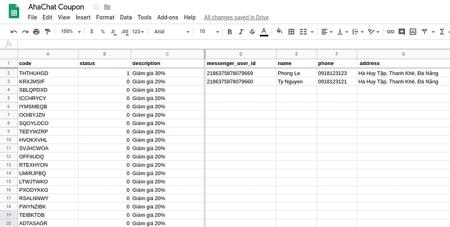Toggle bold formatting
450x227 pixels.
[229, 32]
